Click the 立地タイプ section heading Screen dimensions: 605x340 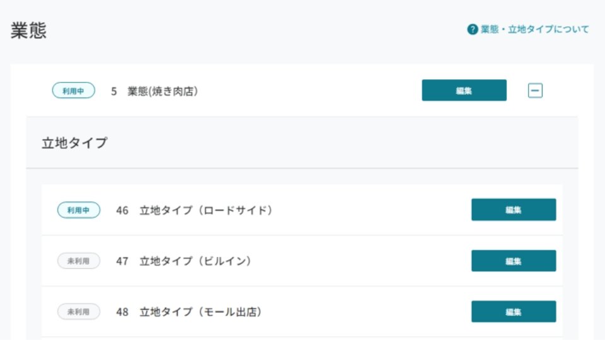point(74,143)
